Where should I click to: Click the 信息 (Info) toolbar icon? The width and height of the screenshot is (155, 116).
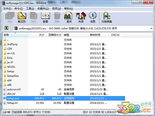point(93,16)
